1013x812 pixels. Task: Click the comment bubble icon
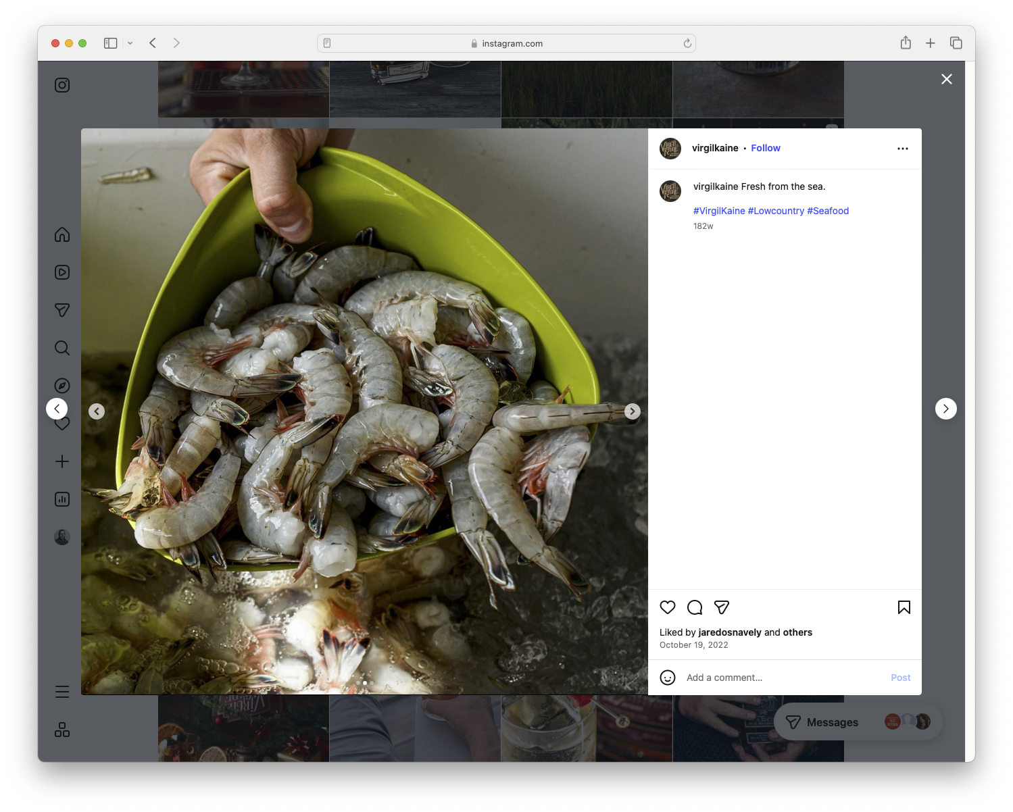[695, 607]
